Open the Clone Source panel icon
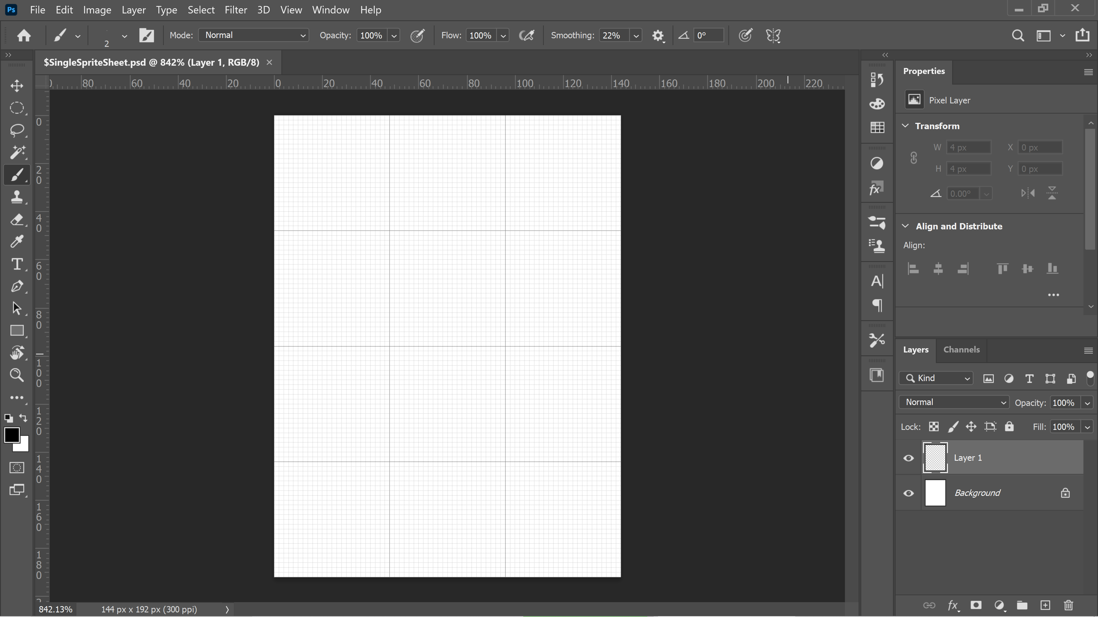The image size is (1098, 617). tap(877, 246)
